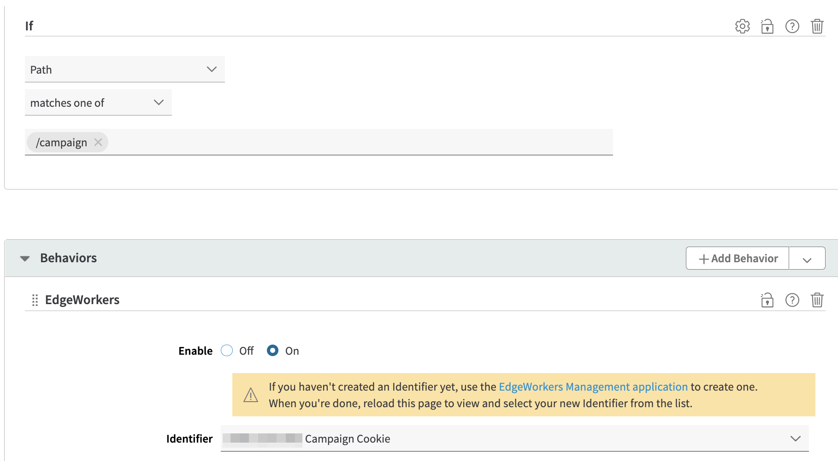The image size is (838, 461).
Task: Click the warning triangle icon in notice
Action: pos(251,395)
